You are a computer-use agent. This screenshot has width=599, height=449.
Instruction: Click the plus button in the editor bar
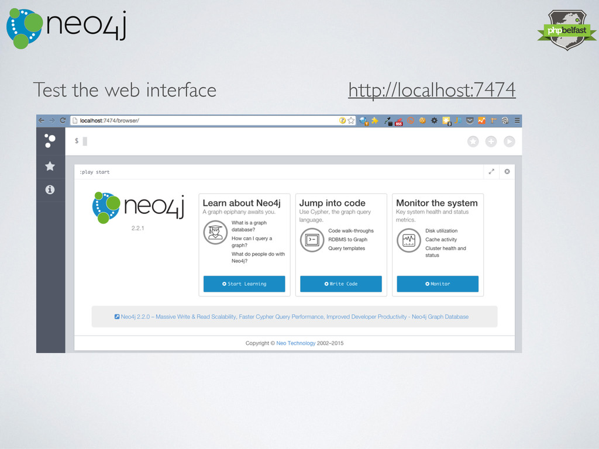click(491, 141)
